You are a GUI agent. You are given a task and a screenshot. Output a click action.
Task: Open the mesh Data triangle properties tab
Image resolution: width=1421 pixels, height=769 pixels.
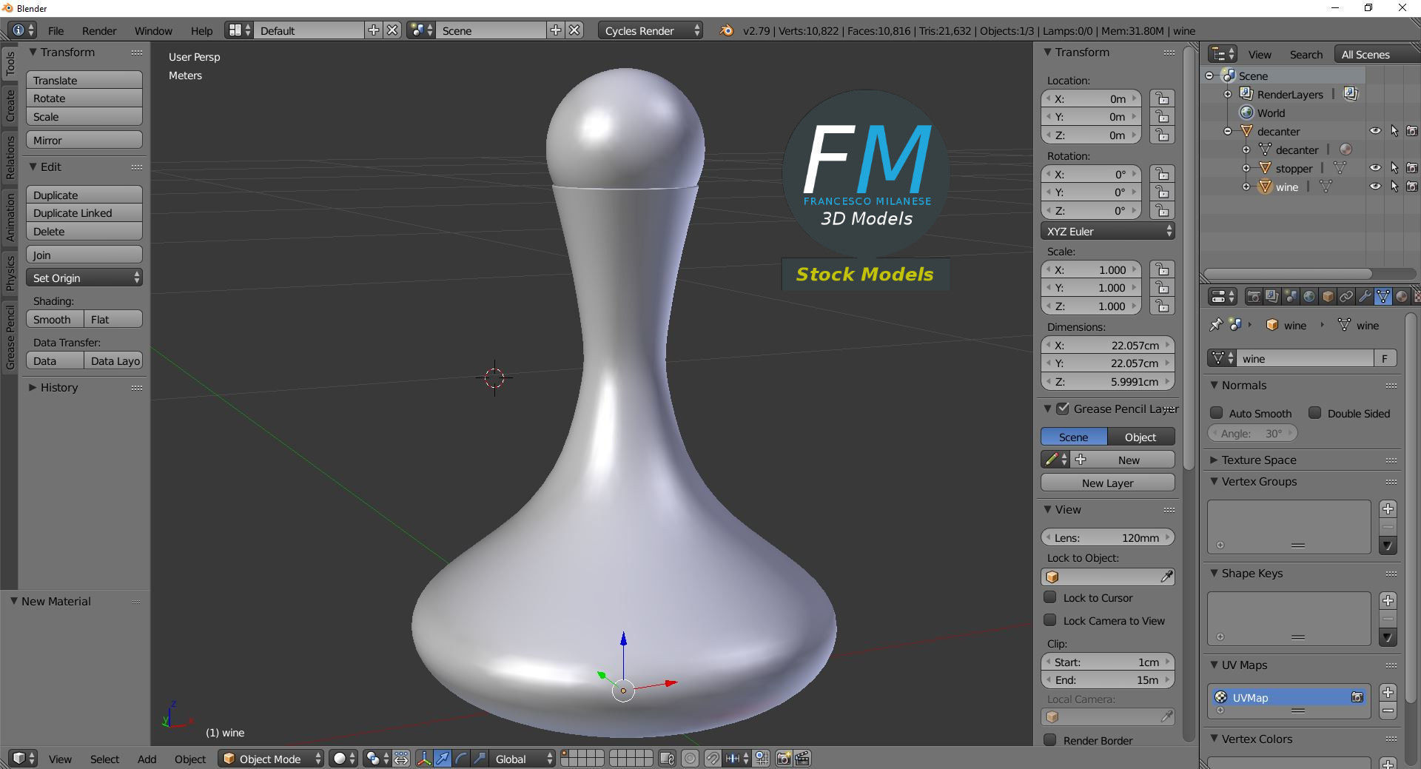point(1383,296)
